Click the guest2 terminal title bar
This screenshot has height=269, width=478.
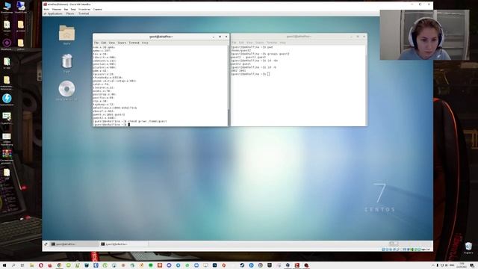(299, 37)
